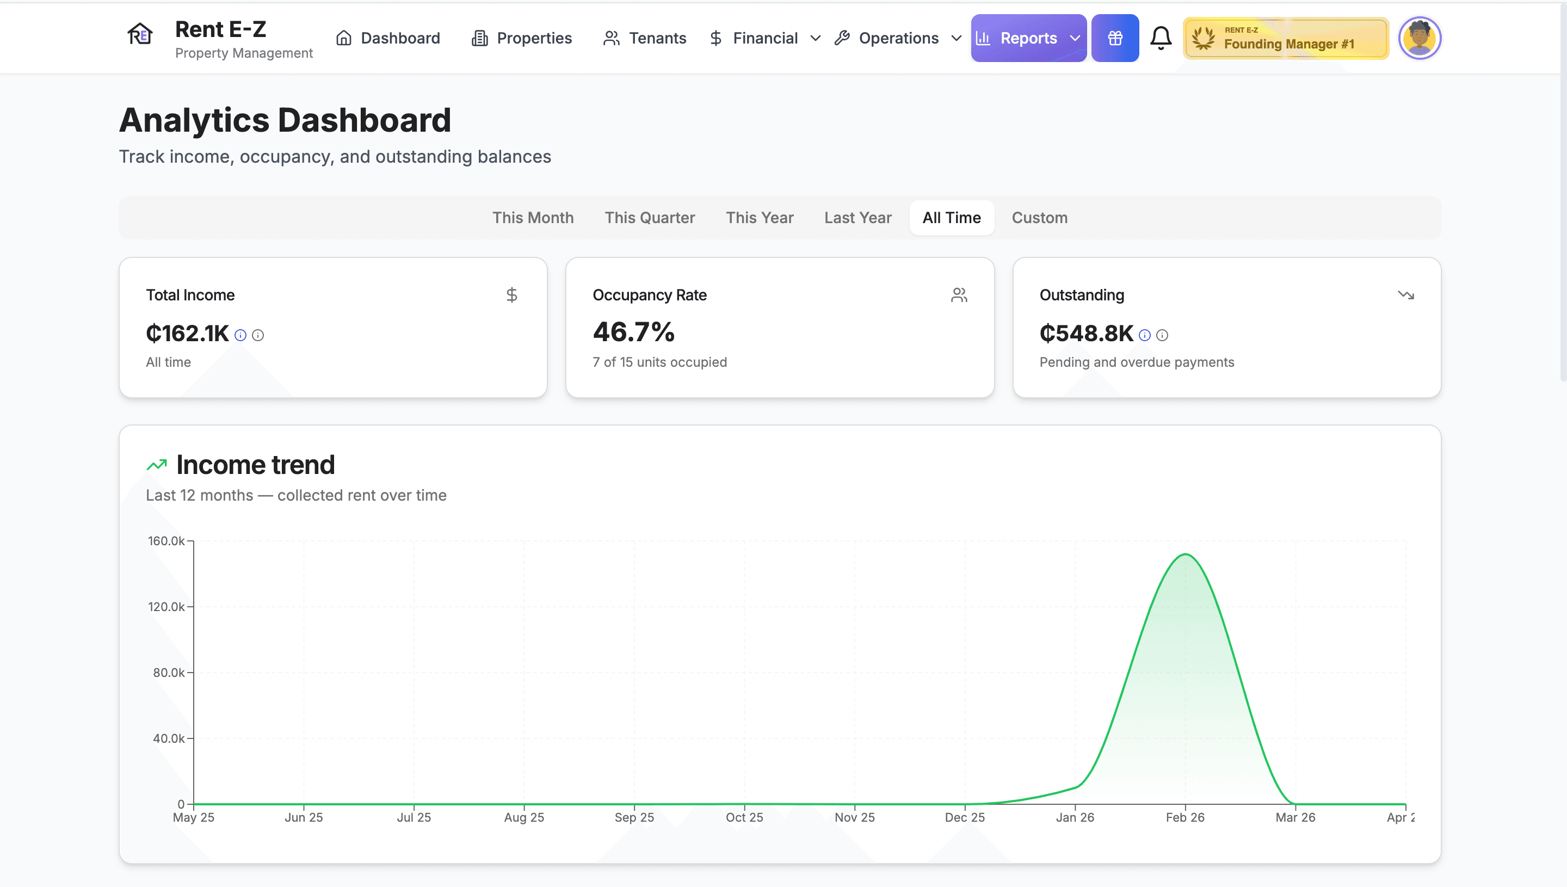Click the dollar icon on Total Income card
Viewport: 1567px width, 887px height.
511,295
